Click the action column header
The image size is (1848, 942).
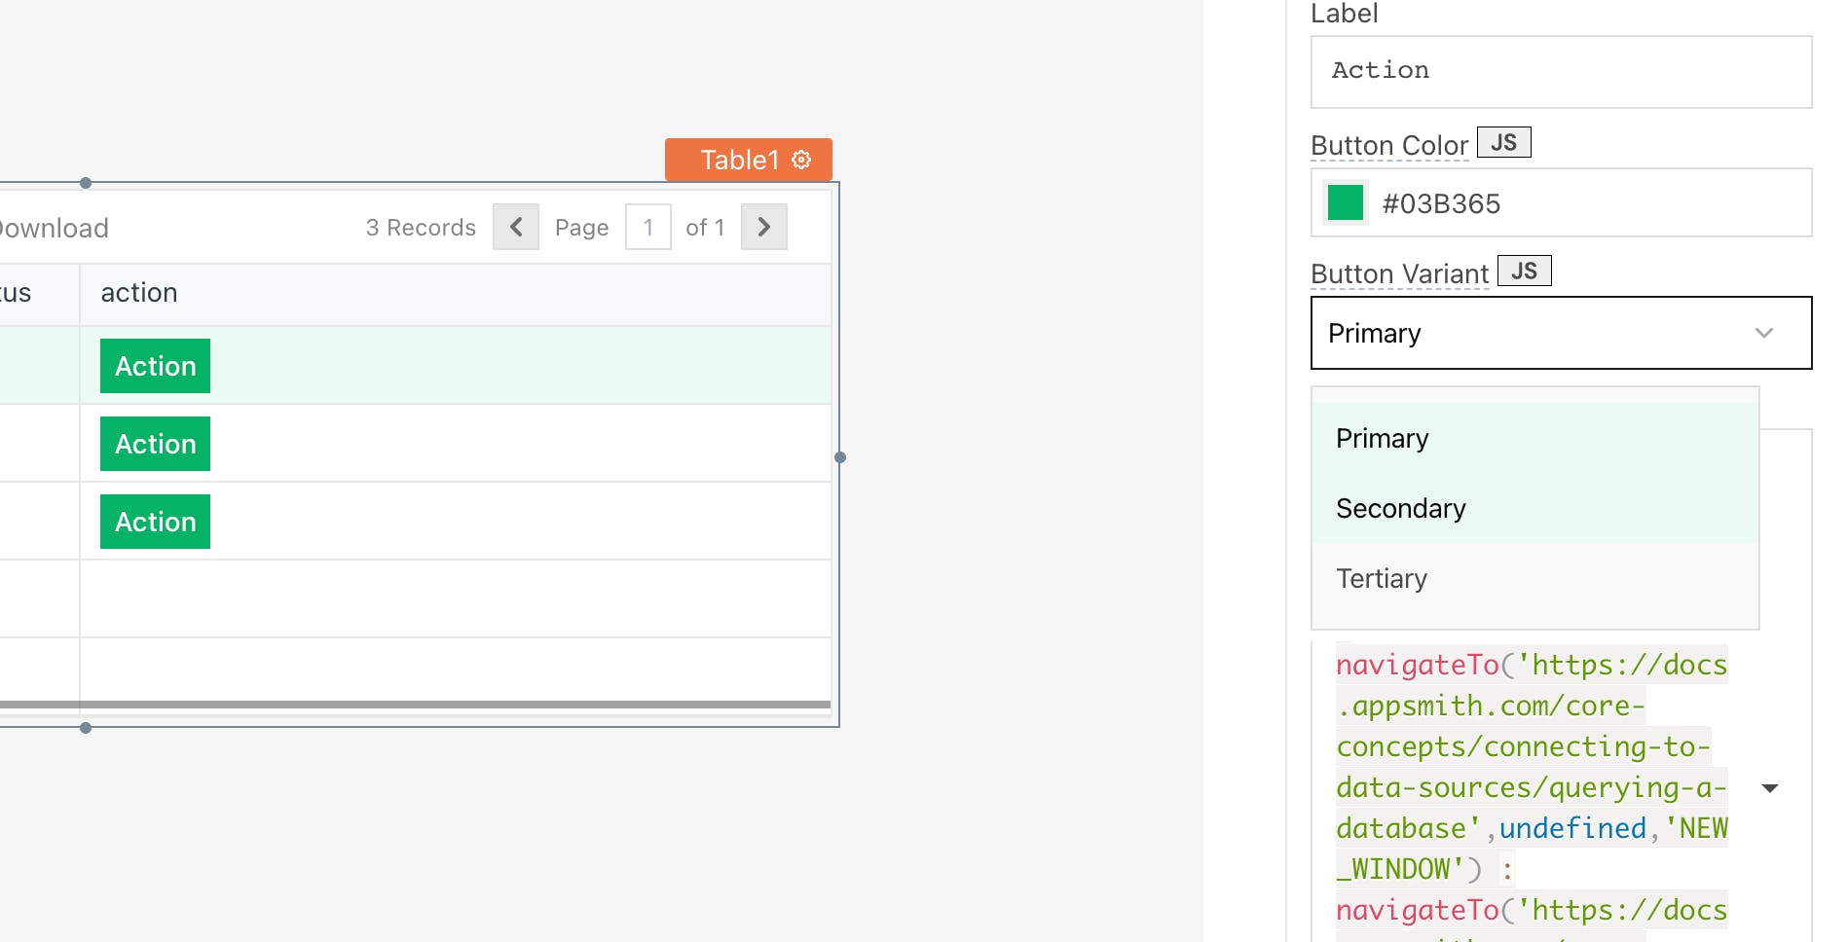pos(139,293)
